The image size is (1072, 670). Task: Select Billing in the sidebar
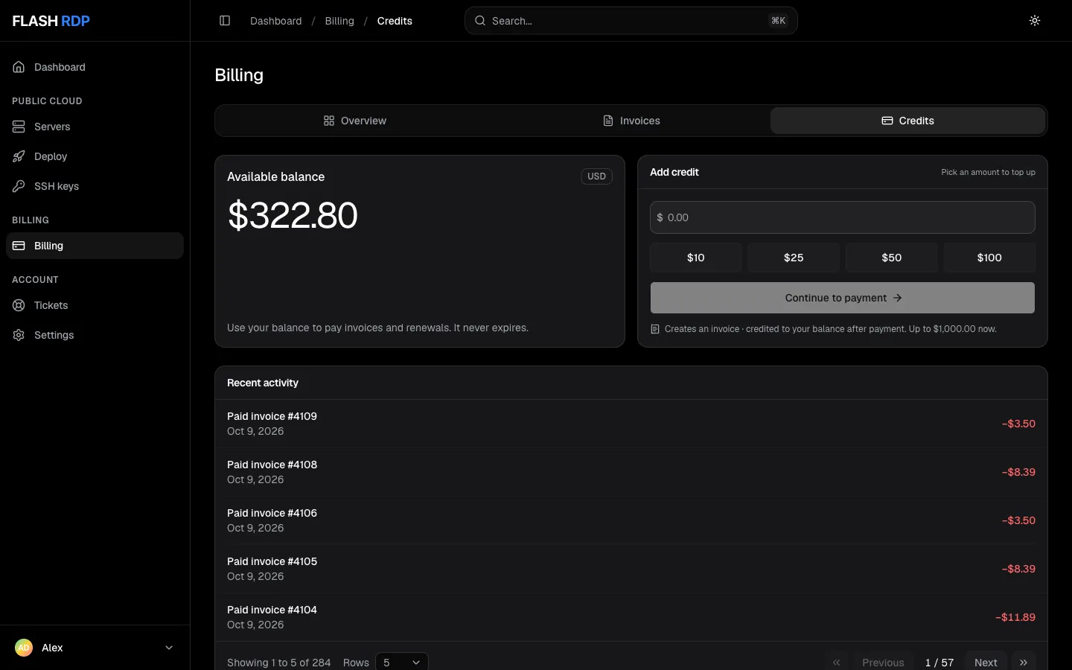(95, 246)
